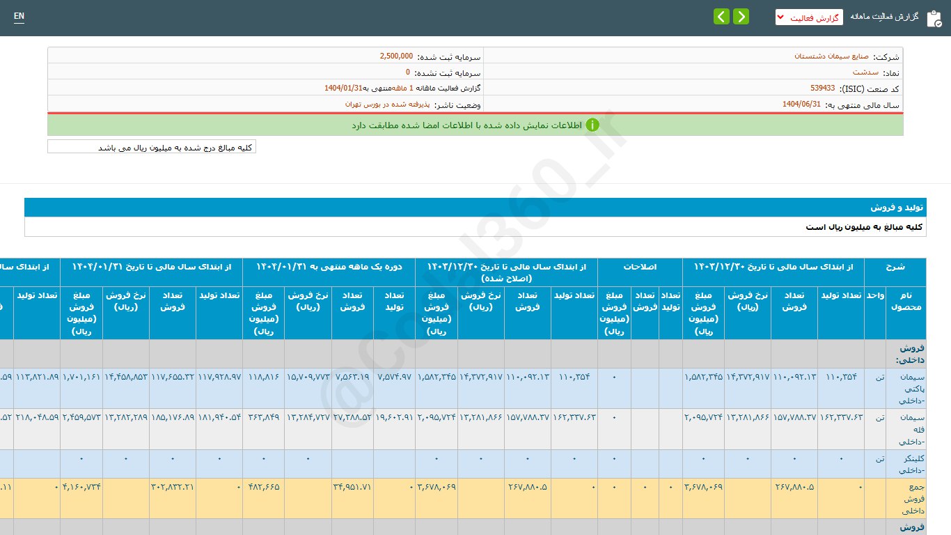
Task: Open the گزارش فعالیت dropdown
Action: tap(809, 17)
